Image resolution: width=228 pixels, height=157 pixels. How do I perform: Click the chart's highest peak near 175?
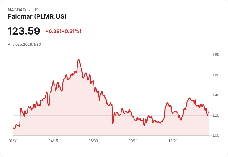78,59
